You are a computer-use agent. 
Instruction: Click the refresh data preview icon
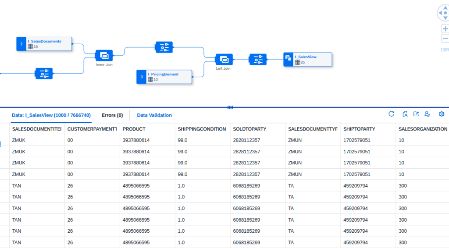pos(392,114)
